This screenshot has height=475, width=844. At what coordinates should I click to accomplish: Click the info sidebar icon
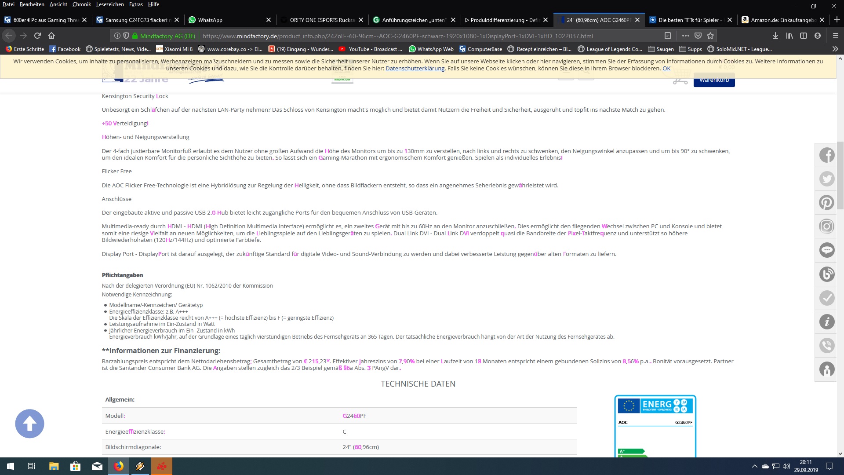tap(826, 322)
